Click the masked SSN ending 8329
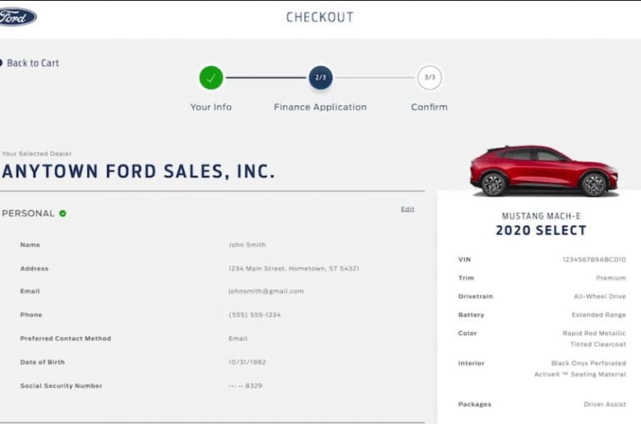This screenshot has height=424, width=641. pyautogui.click(x=245, y=385)
